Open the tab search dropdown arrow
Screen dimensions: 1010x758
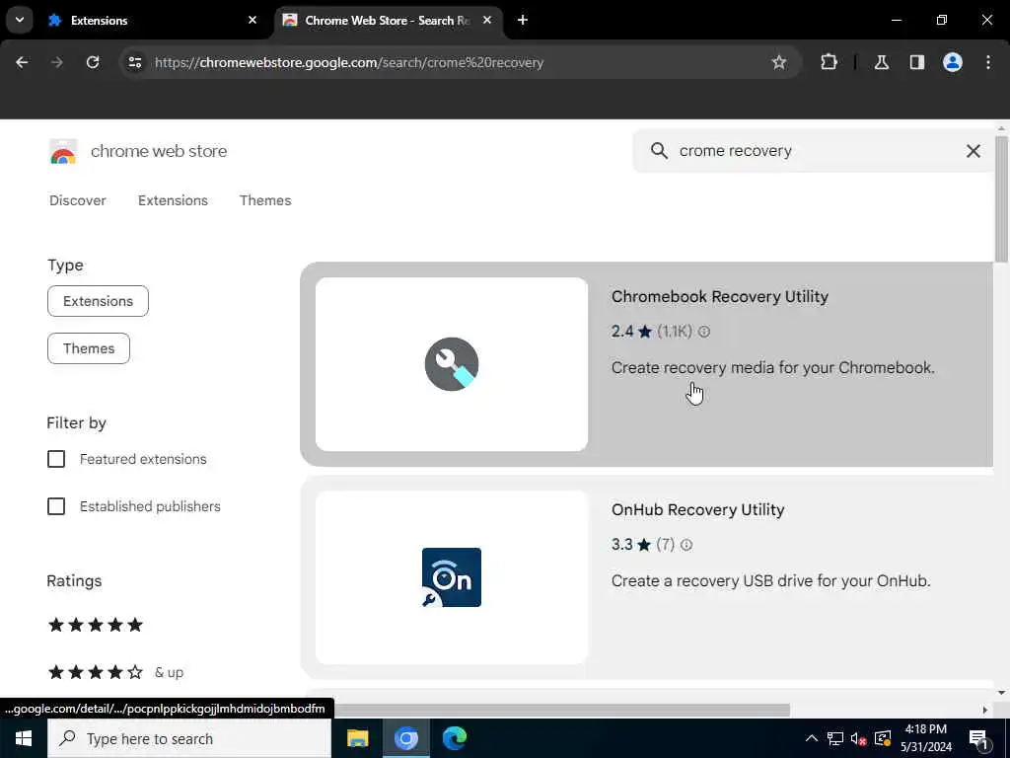(x=20, y=20)
